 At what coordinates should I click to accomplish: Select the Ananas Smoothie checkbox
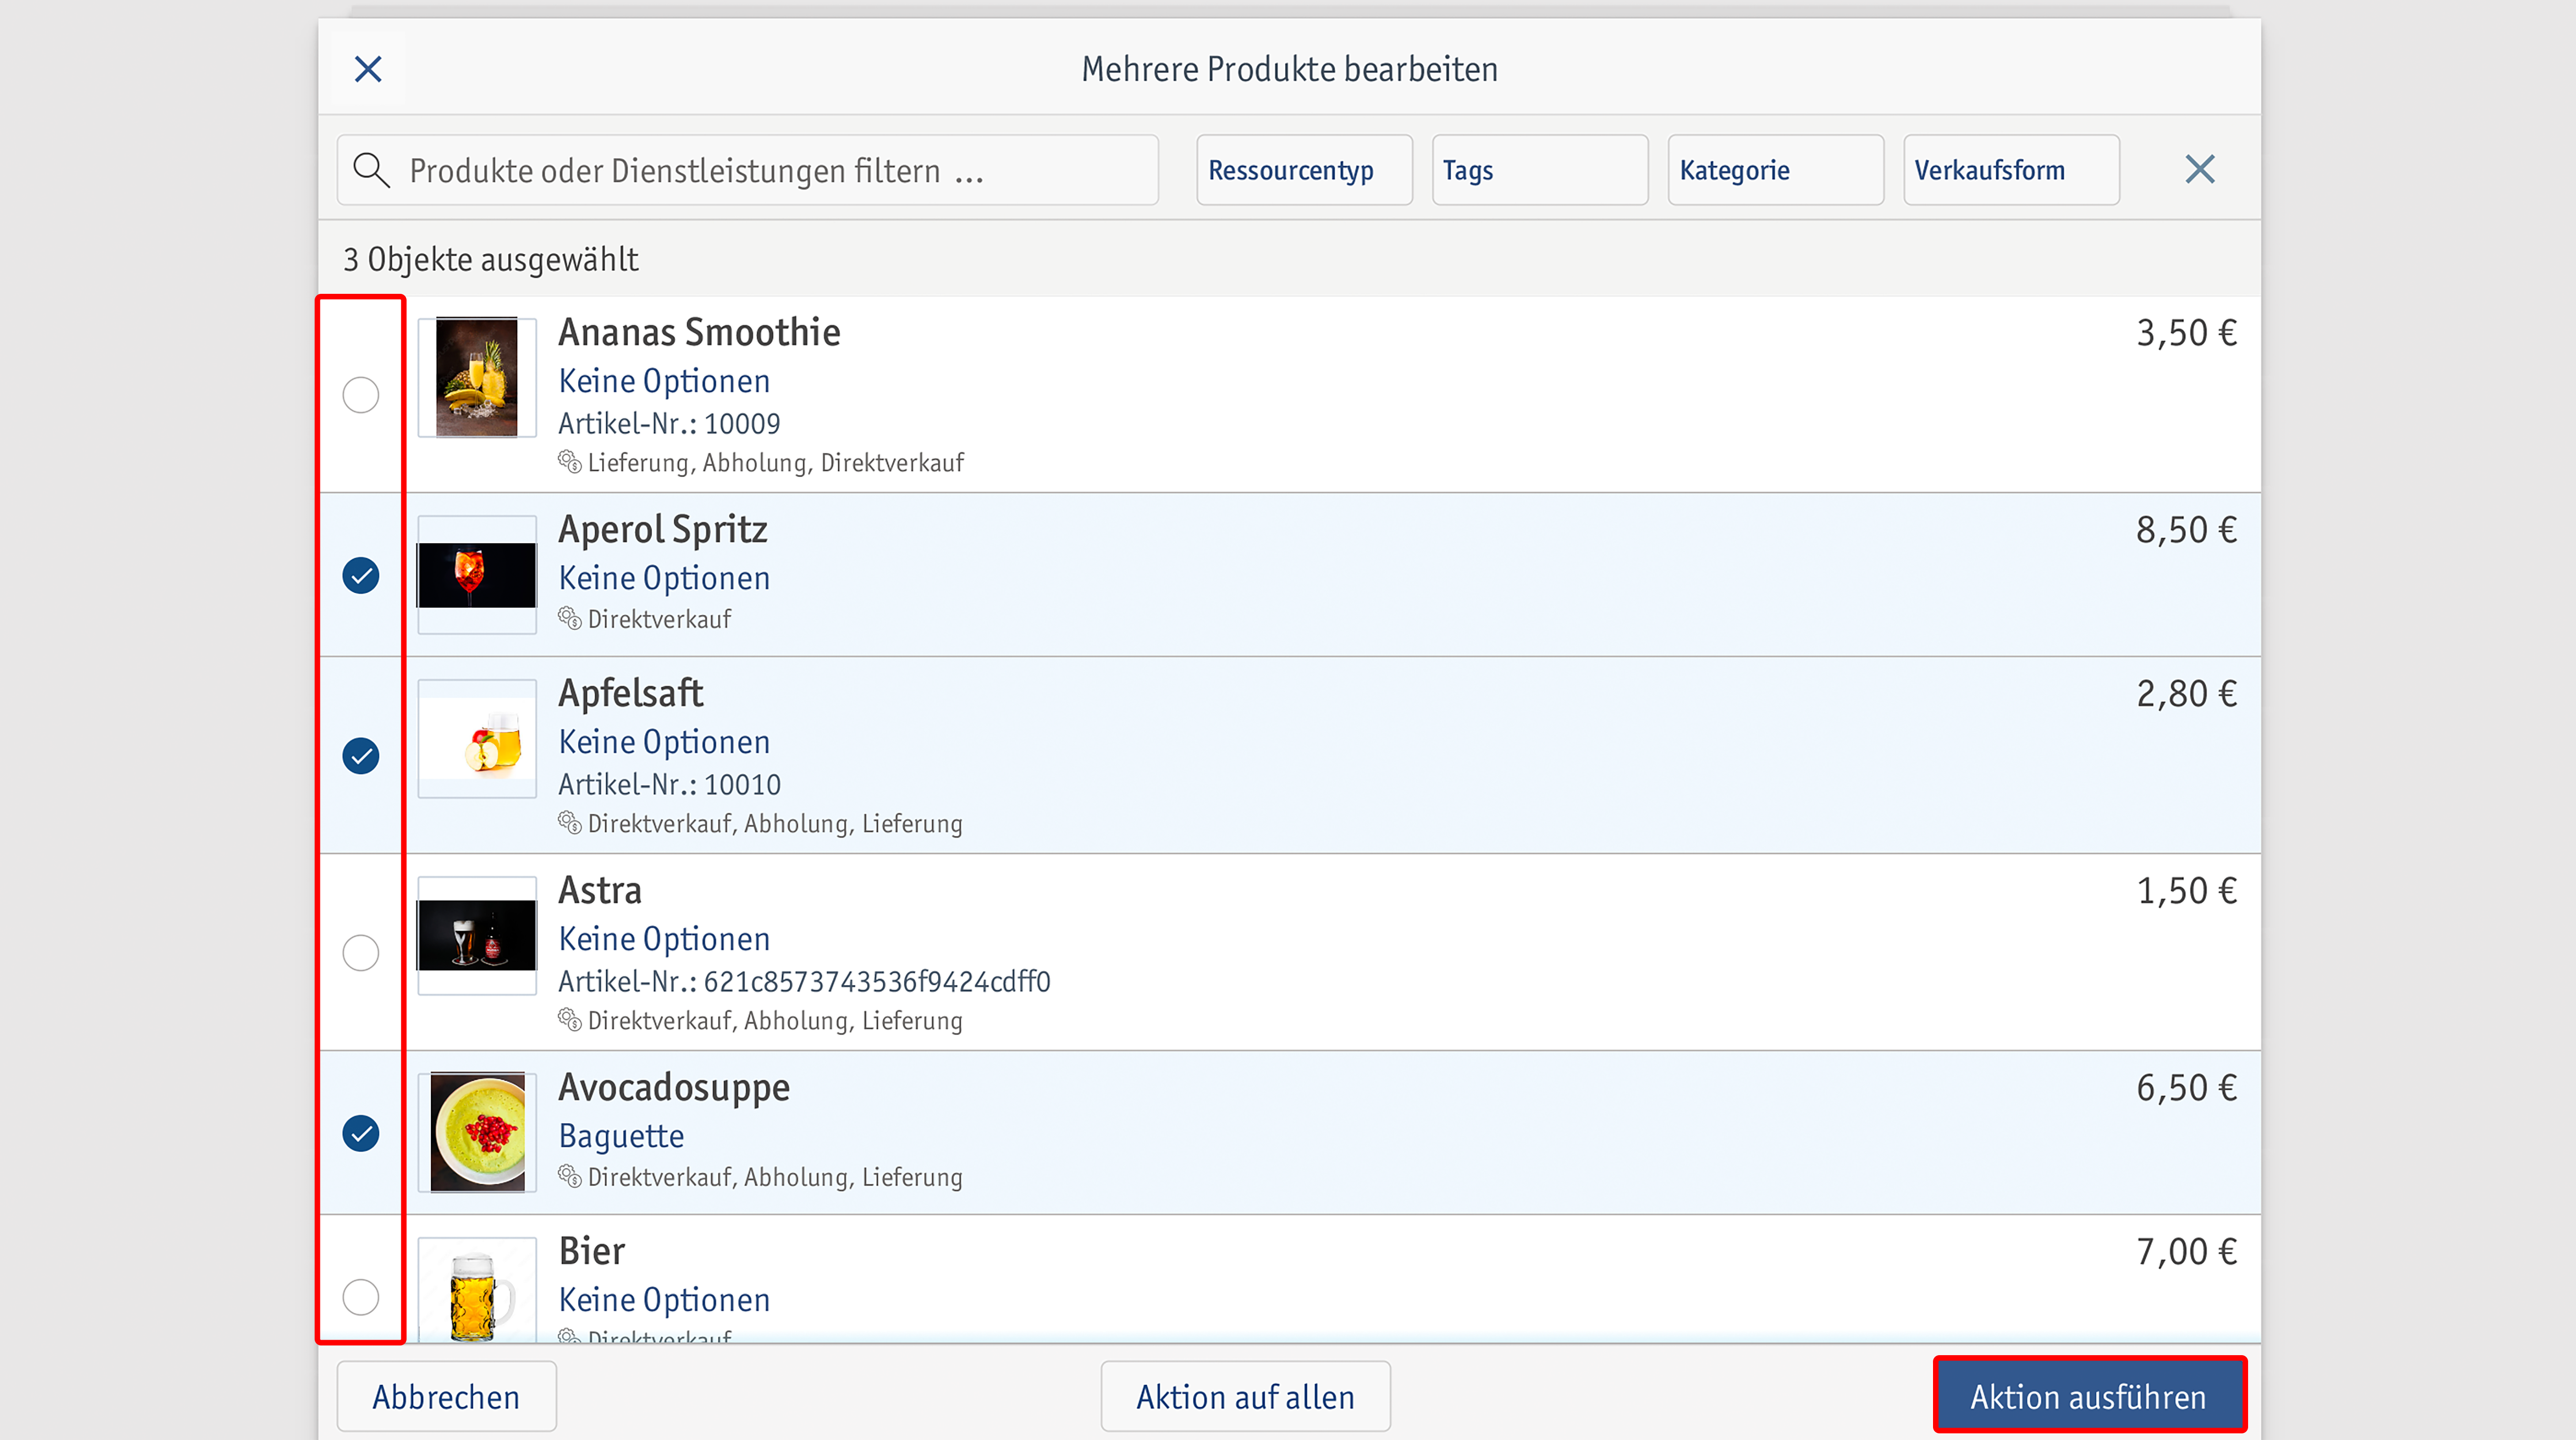point(361,395)
